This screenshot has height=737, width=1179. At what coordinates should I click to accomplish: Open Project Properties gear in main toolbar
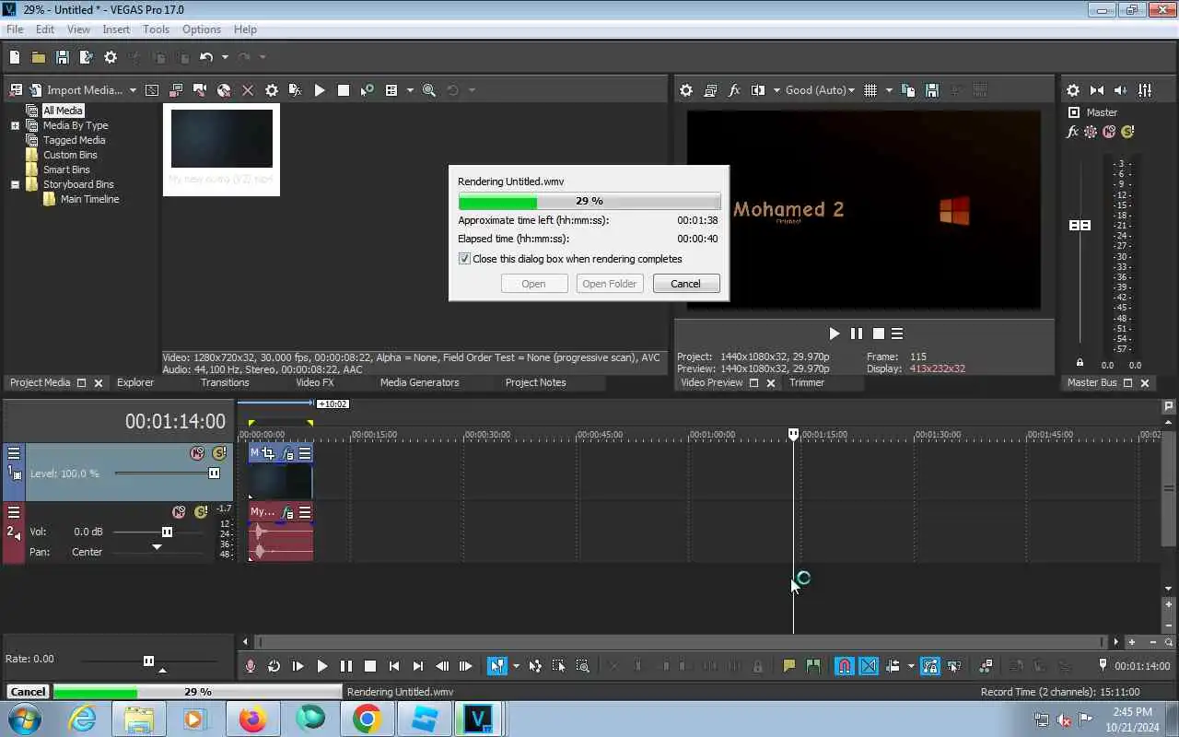tap(111, 57)
